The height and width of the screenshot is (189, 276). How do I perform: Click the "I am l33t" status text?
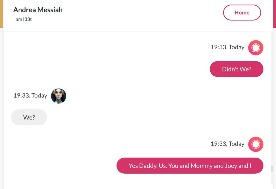pos(23,19)
